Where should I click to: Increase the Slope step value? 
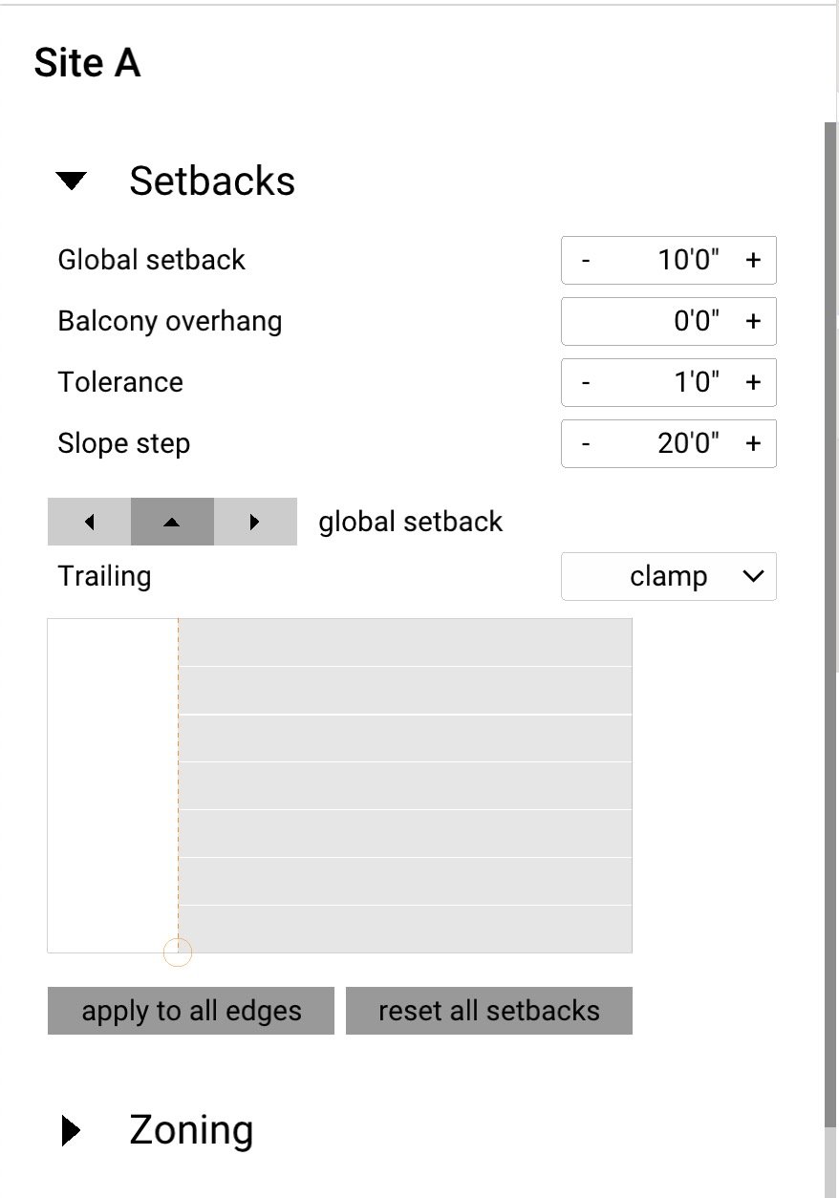tap(752, 443)
